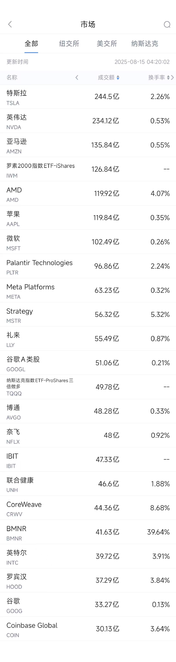Open the 苹果 AAPL stock row

[88, 218]
